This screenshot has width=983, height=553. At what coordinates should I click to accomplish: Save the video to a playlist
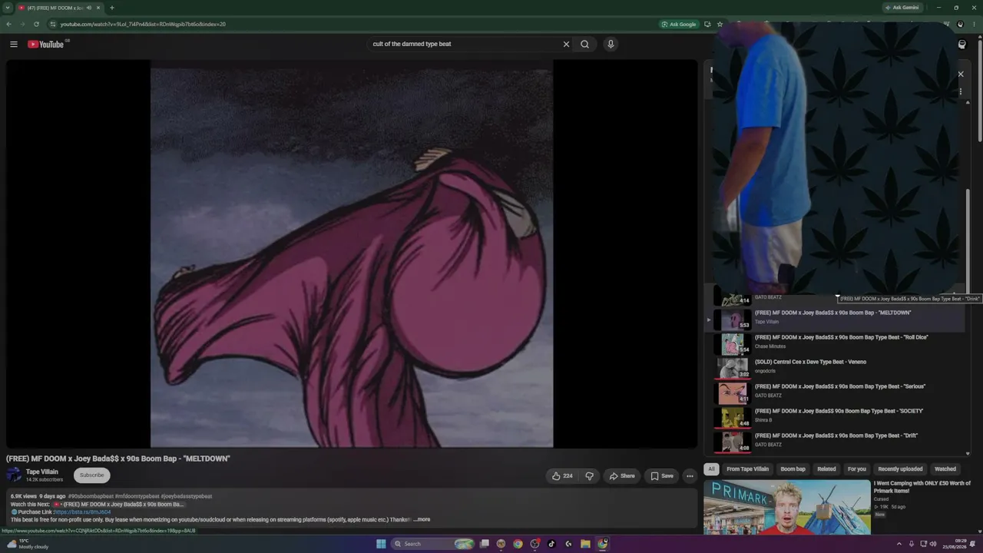coord(662,476)
